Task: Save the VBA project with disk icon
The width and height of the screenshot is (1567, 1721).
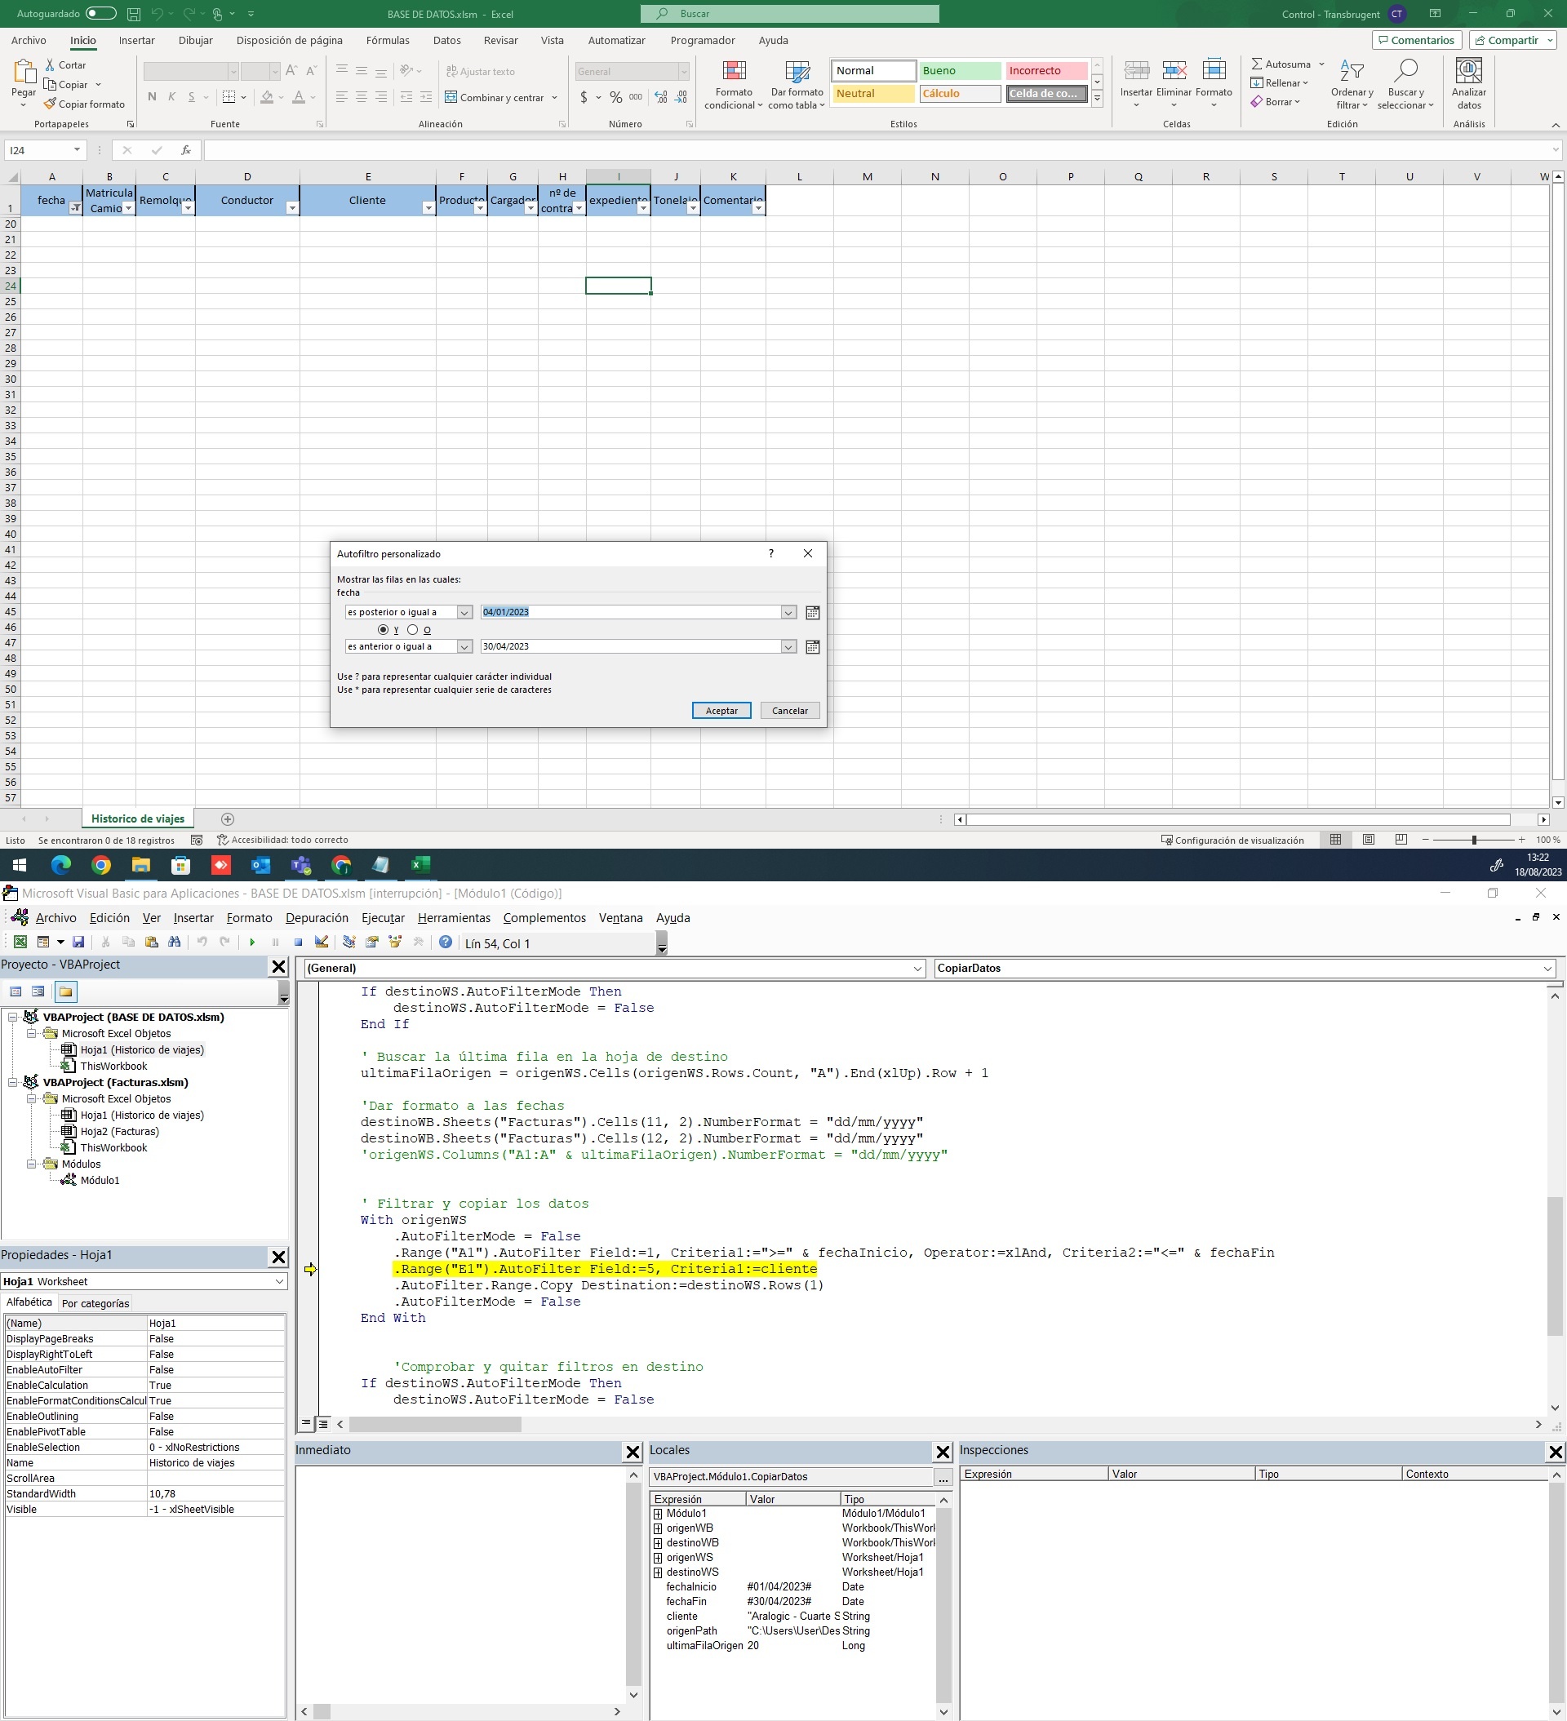Action: click(78, 943)
